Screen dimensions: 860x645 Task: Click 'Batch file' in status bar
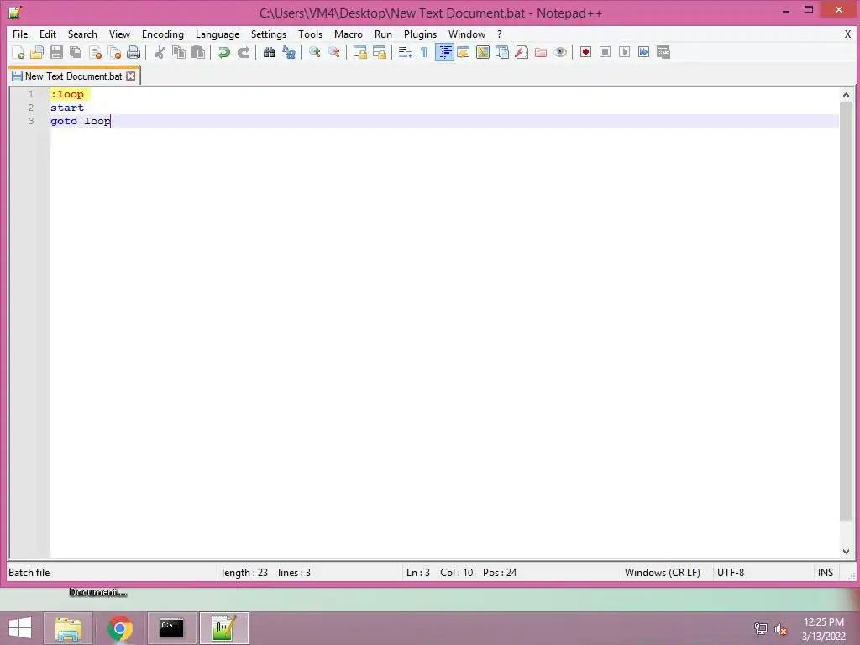[x=29, y=573]
